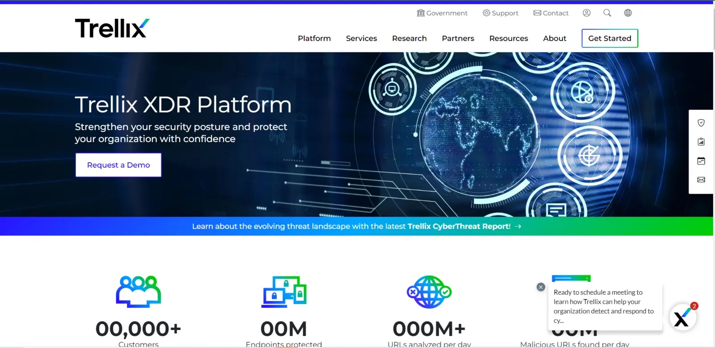Expand the Resources menu
This screenshot has width=715, height=348.
tap(508, 38)
